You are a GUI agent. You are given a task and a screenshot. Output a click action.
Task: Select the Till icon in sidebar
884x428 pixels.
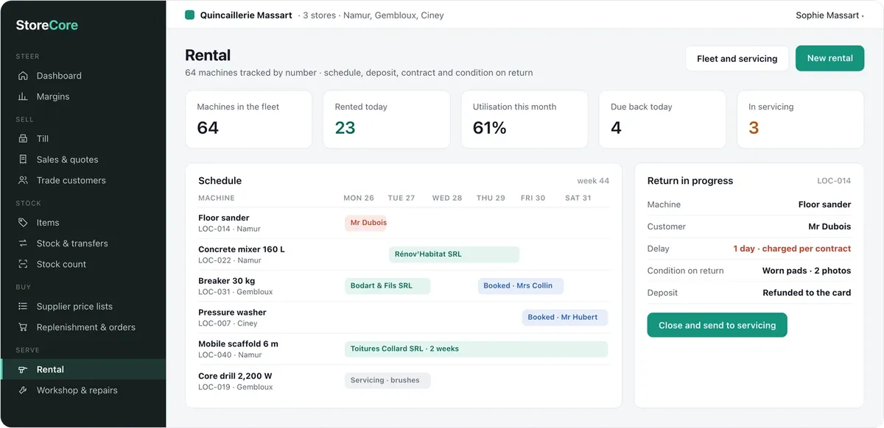(23, 138)
